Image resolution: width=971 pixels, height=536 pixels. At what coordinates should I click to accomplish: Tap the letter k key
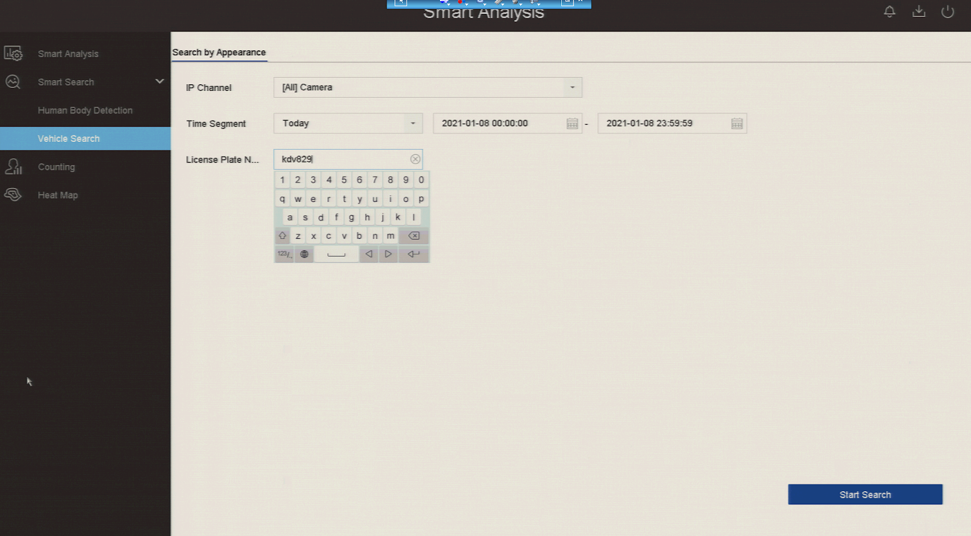click(x=398, y=217)
